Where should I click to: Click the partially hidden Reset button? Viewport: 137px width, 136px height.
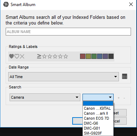tap(120, 113)
